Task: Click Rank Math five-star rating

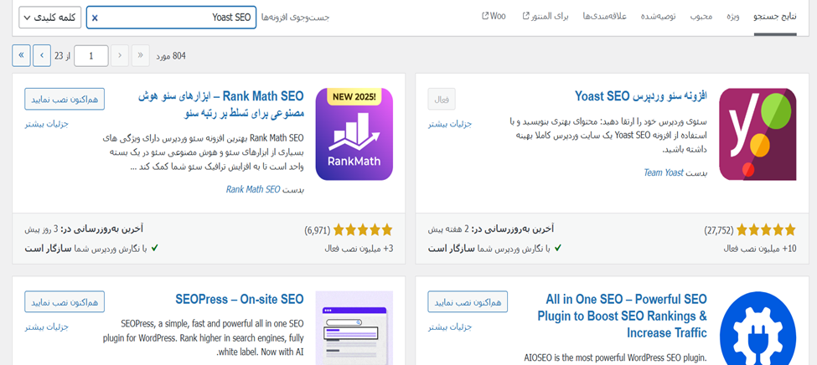Action: pyautogui.click(x=363, y=229)
